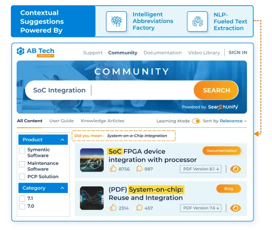Click the AB Tech gear logo
This screenshot has height=230, width=272.
21,51
